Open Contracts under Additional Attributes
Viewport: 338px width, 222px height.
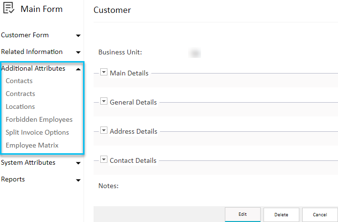click(x=21, y=94)
